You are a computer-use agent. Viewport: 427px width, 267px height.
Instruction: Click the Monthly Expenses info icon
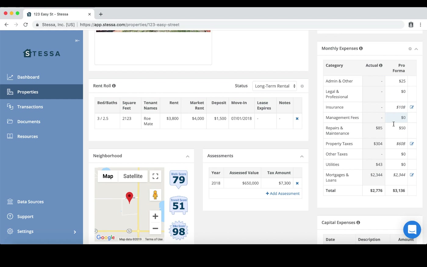[x=361, y=48]
